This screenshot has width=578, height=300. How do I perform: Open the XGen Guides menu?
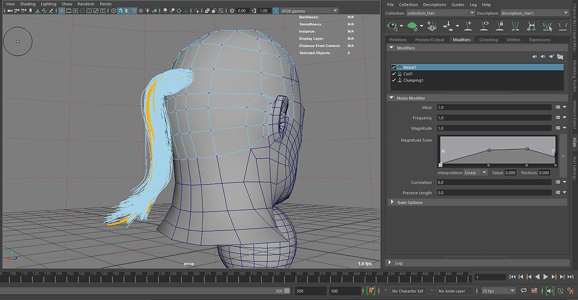[458, 4]
